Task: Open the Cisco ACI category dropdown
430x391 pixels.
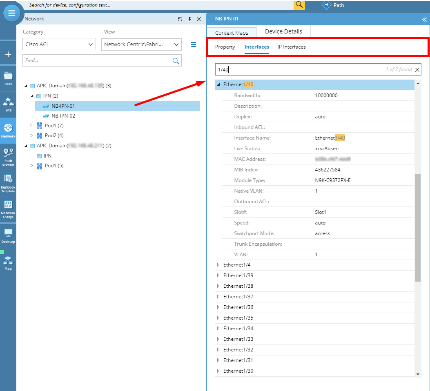Action: [59, 44]
